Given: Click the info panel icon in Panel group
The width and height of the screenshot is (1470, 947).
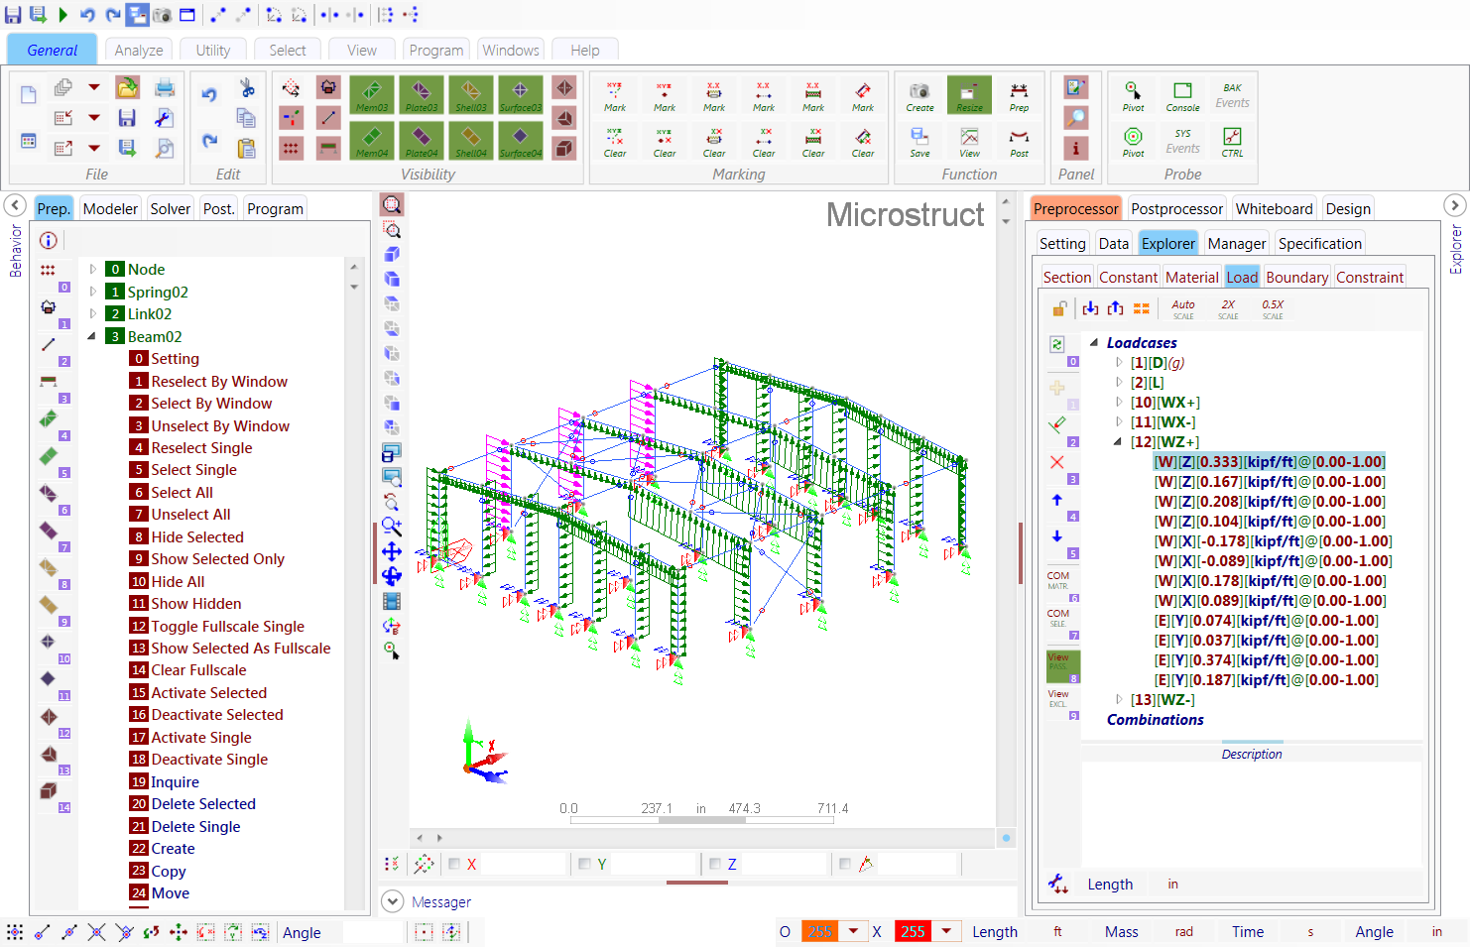Looking at the screenshot, I should pos(1075,148).
